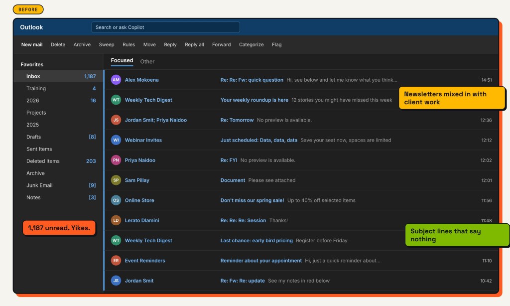Switch to the Other tab
510x306 pixels.
(x=147, y=61)
